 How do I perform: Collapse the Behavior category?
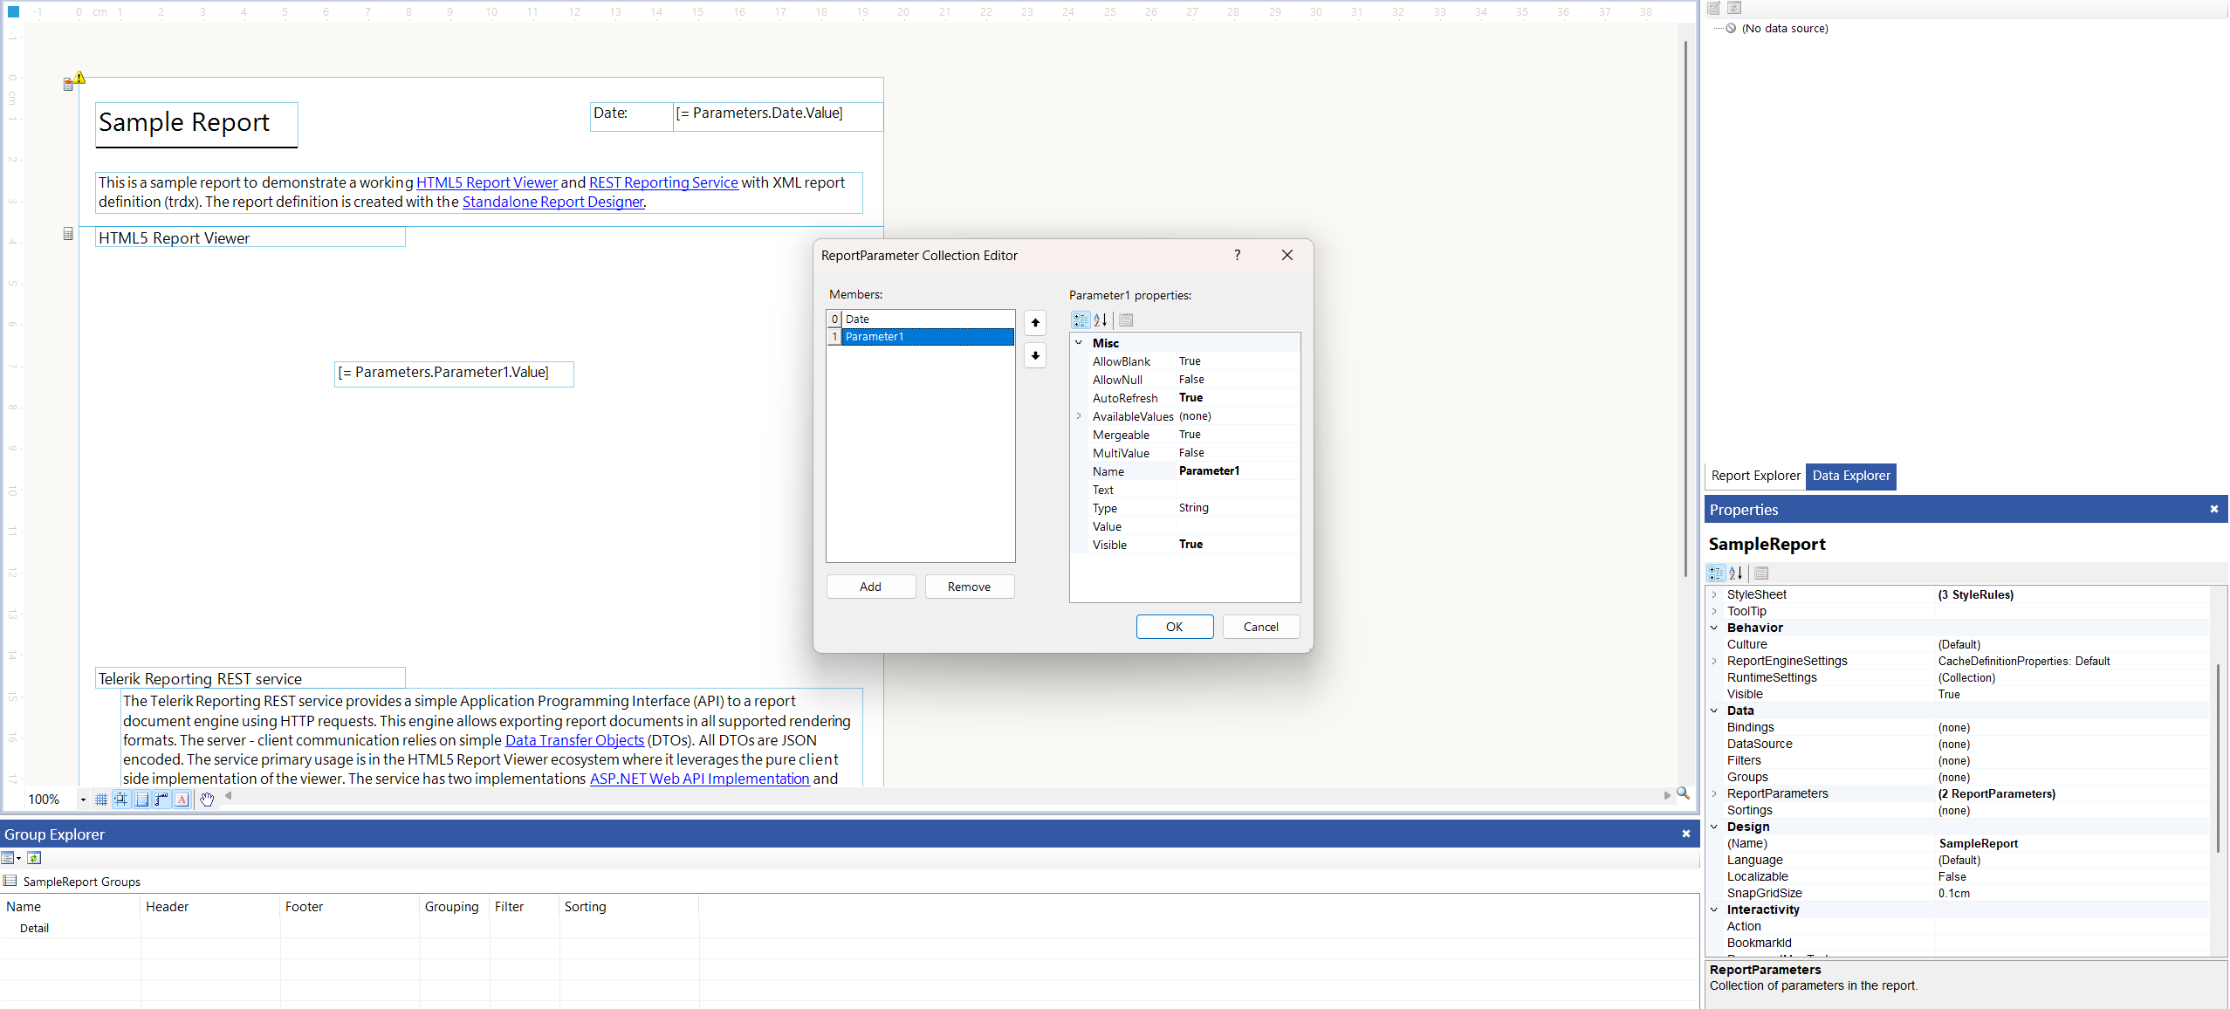click(1714, 628)
